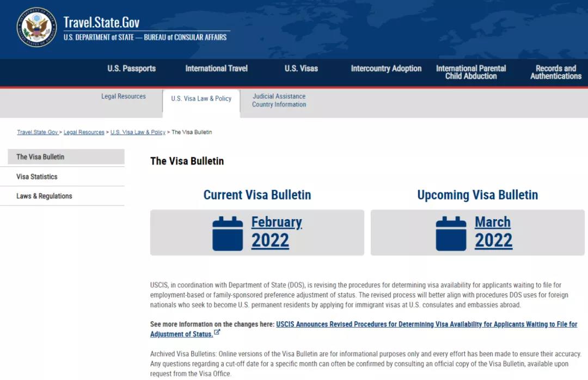Viewport: 588px width, 380px height.
Task: Open the March 2022 visa bulletin link
Action: (493, 232)
